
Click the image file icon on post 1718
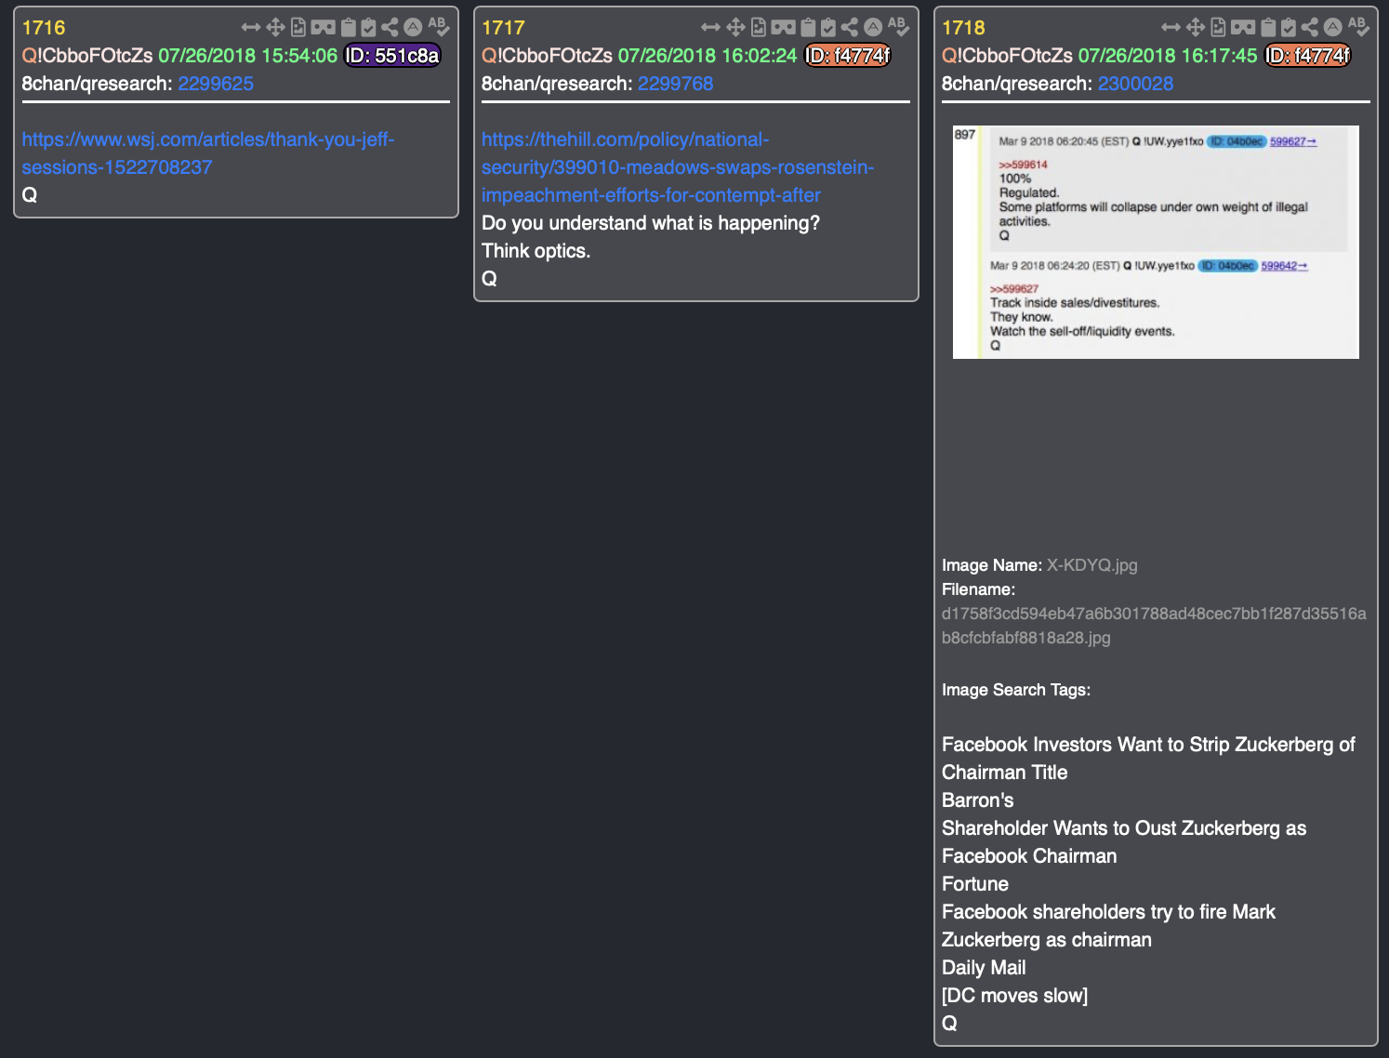tap(1219, 28)
